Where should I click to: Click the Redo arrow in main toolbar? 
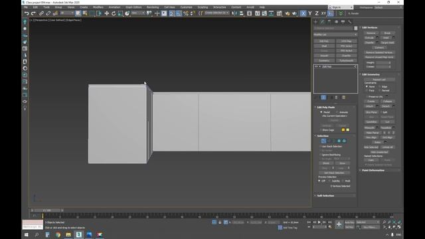tap(33, 13)
